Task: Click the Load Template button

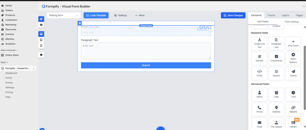Action: click(x=96, y=15)
